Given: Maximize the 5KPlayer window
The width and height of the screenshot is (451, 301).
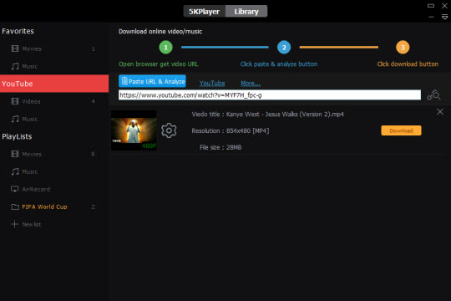Looking at the screenshot, I should (431, 6).
